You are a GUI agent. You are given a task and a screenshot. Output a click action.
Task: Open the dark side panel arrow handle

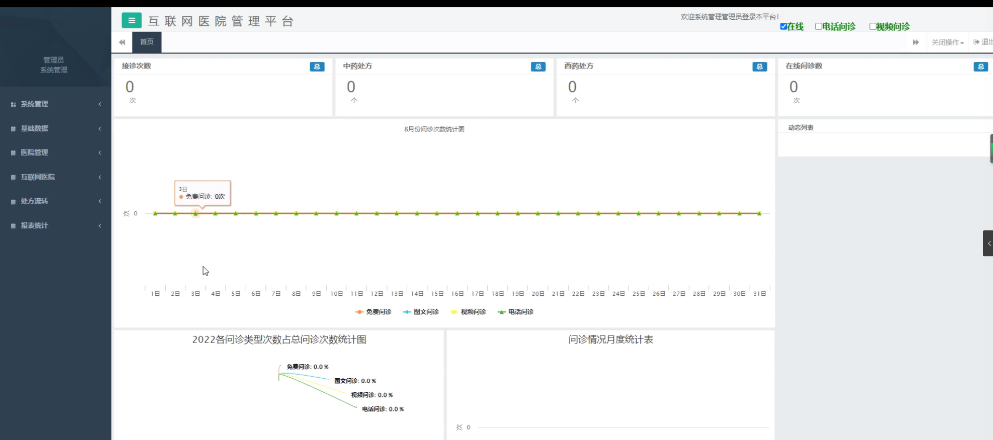(x=988, y=243)
